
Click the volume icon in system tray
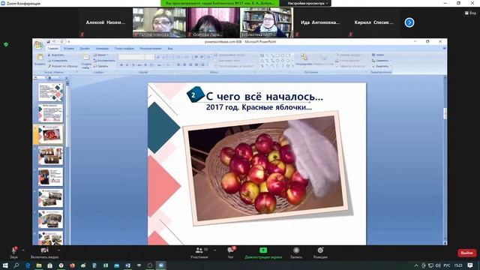(x=438, y=265)
